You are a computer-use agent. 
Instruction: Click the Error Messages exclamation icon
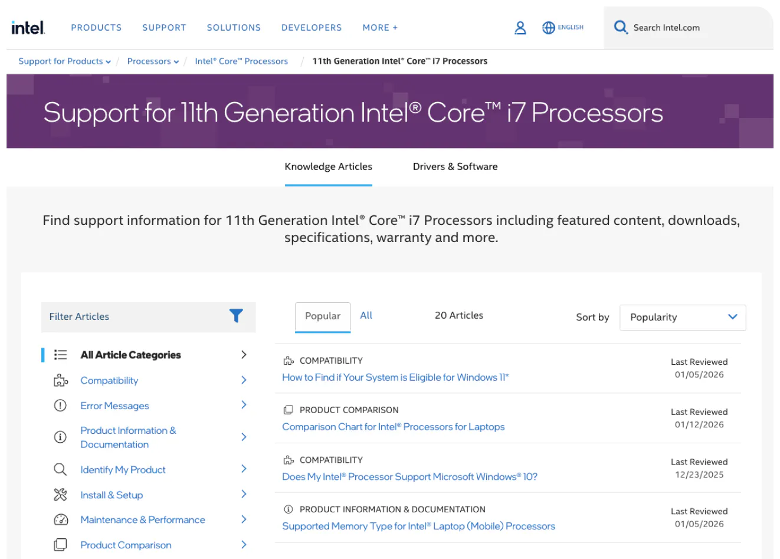pyautogui.click(x=60, y=406)
